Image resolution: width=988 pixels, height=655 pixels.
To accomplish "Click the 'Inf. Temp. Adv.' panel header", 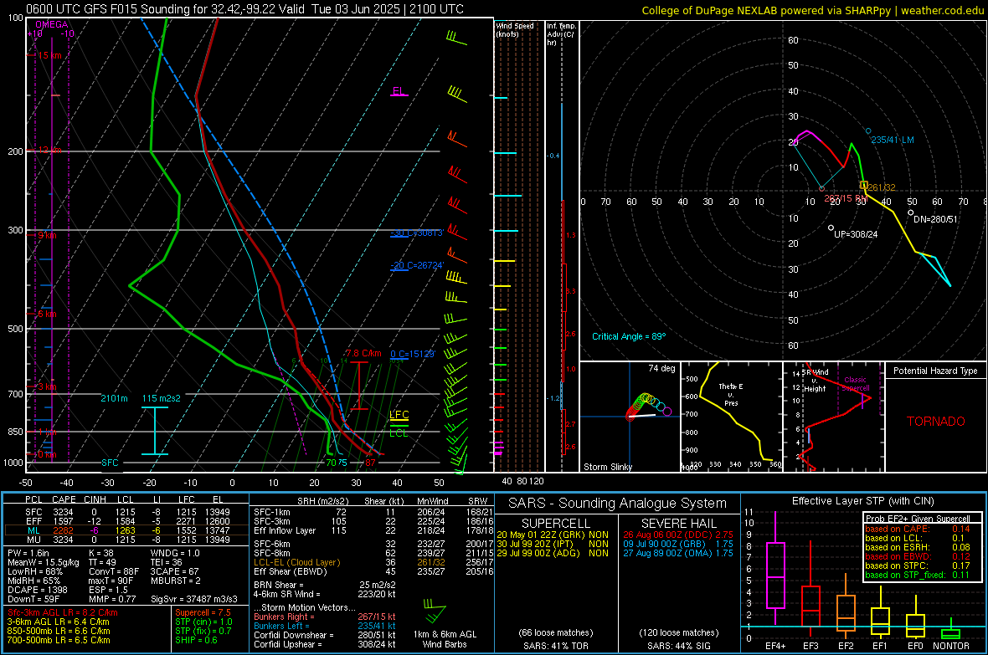I will (561, 34).
